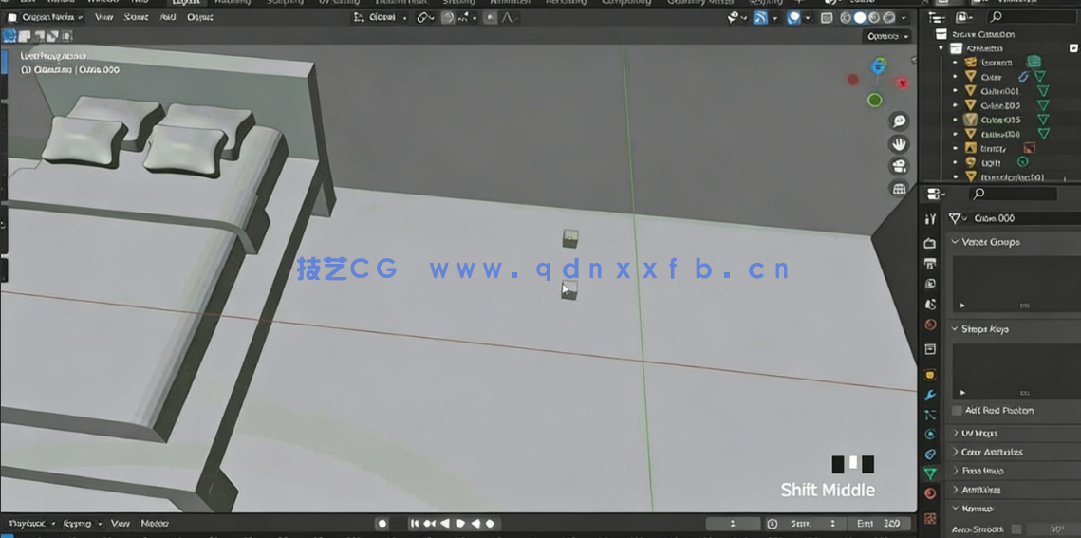Toggle Collection exclude checkbox in outliner
Viewport: 1081px width, 538px height.
coord(1073,48)
